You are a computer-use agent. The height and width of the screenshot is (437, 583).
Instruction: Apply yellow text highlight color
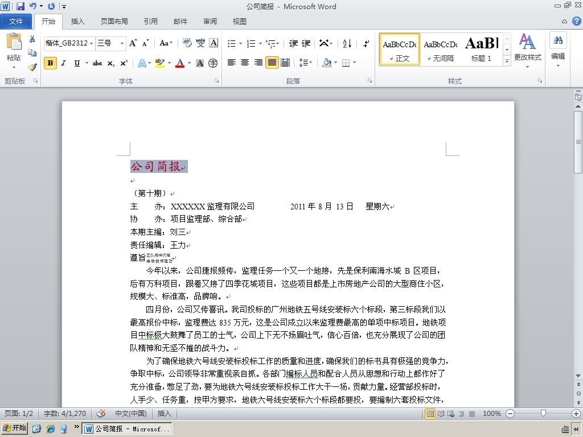point(160,63)
